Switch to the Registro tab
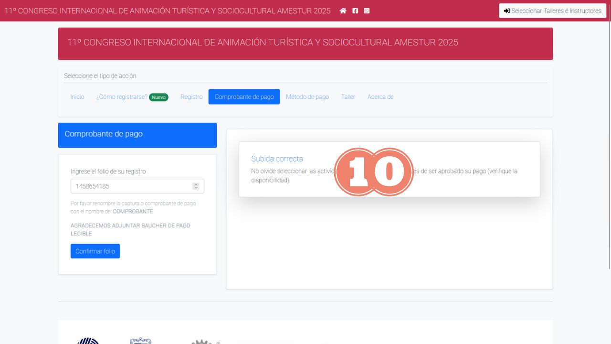 tap(191, 97)
